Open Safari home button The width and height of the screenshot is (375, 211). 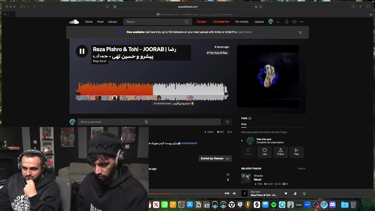(x=107, y=7)
